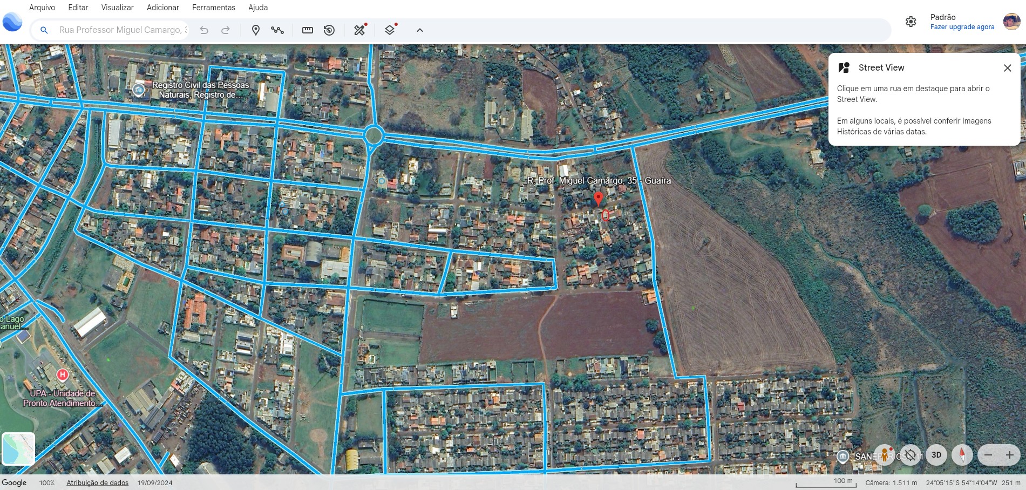Click the undo arrow in the toolbar
Viewport: 1026px width, 490px height.
click(204, 30)
